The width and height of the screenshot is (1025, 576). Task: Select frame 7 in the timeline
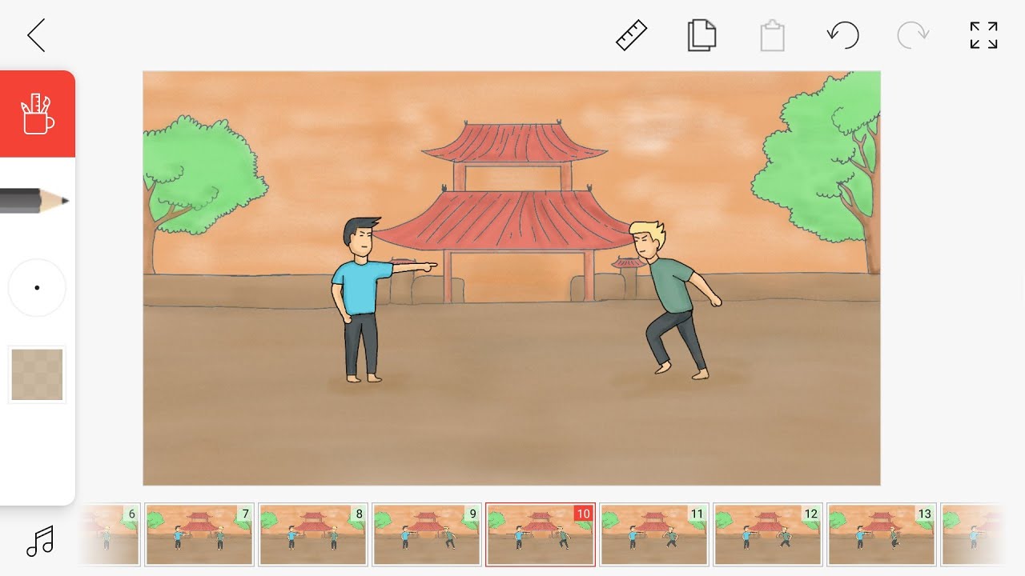199,534
